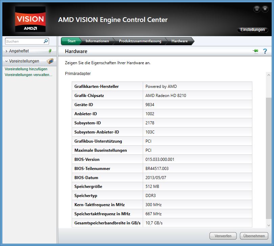Click BIOS-Datum value 2013/05/07

point(156,177)
